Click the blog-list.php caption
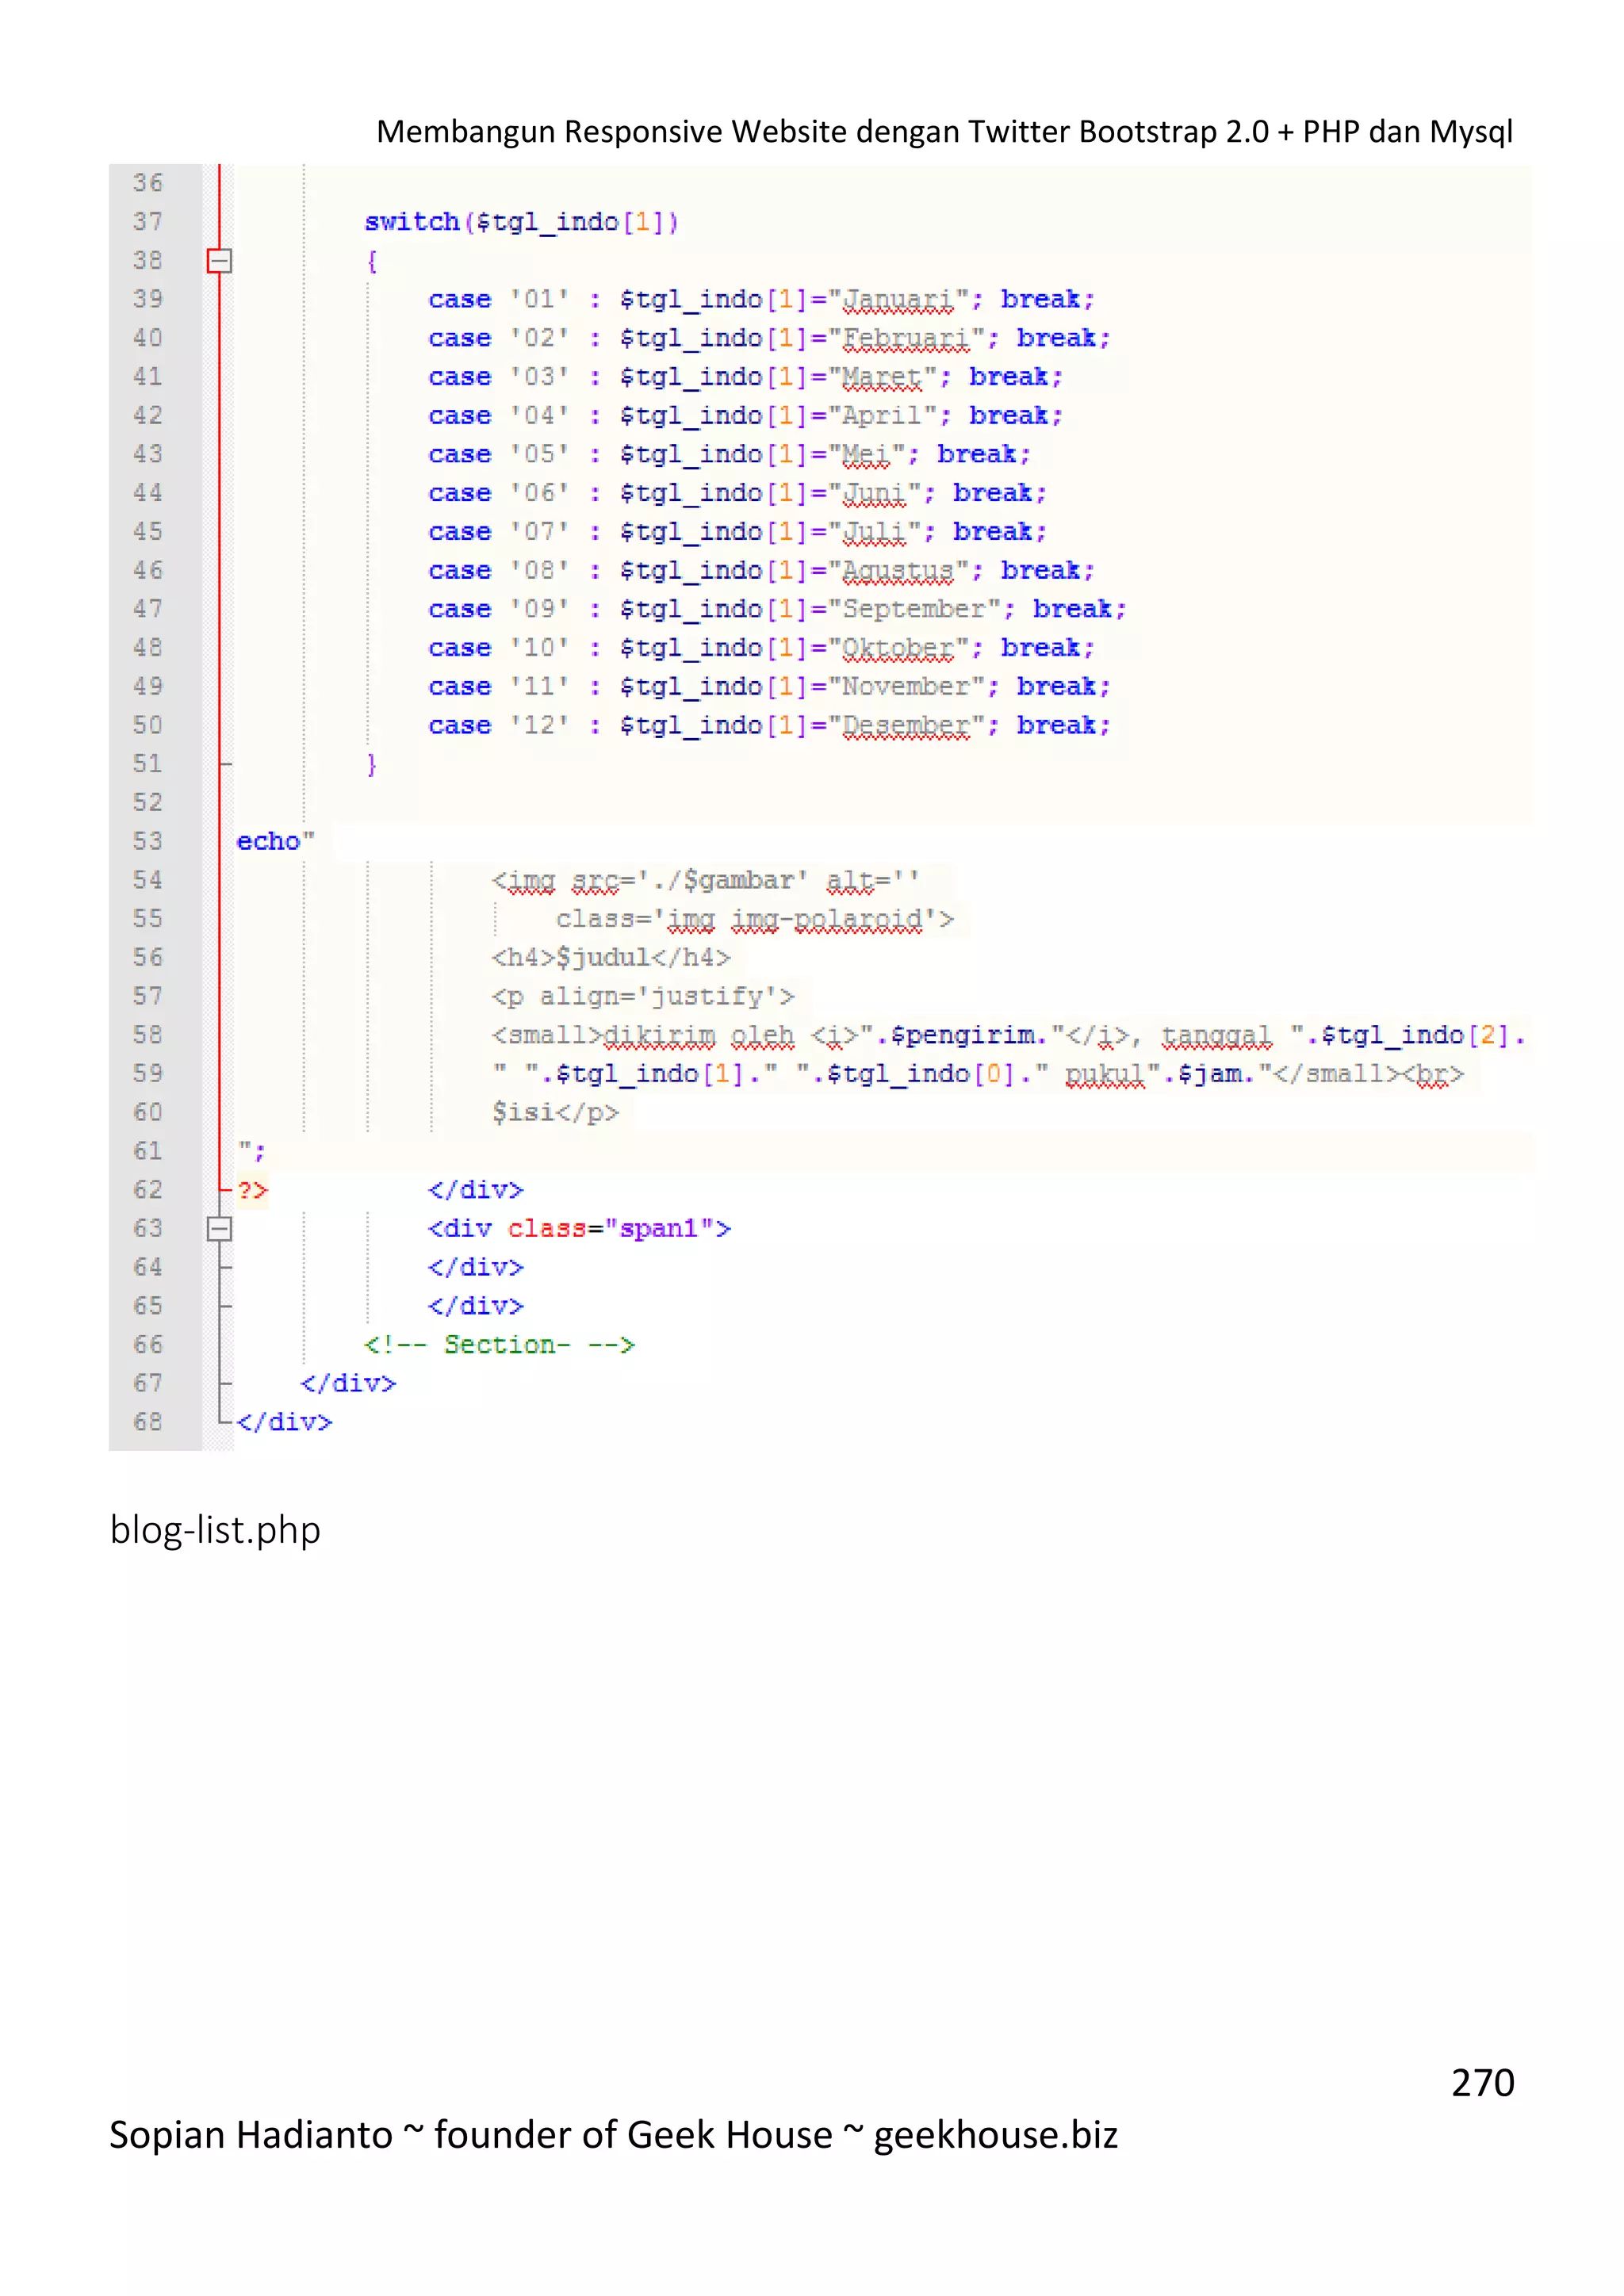This screenshot has width=1624, height=2296. click(x=215, y=1531)
